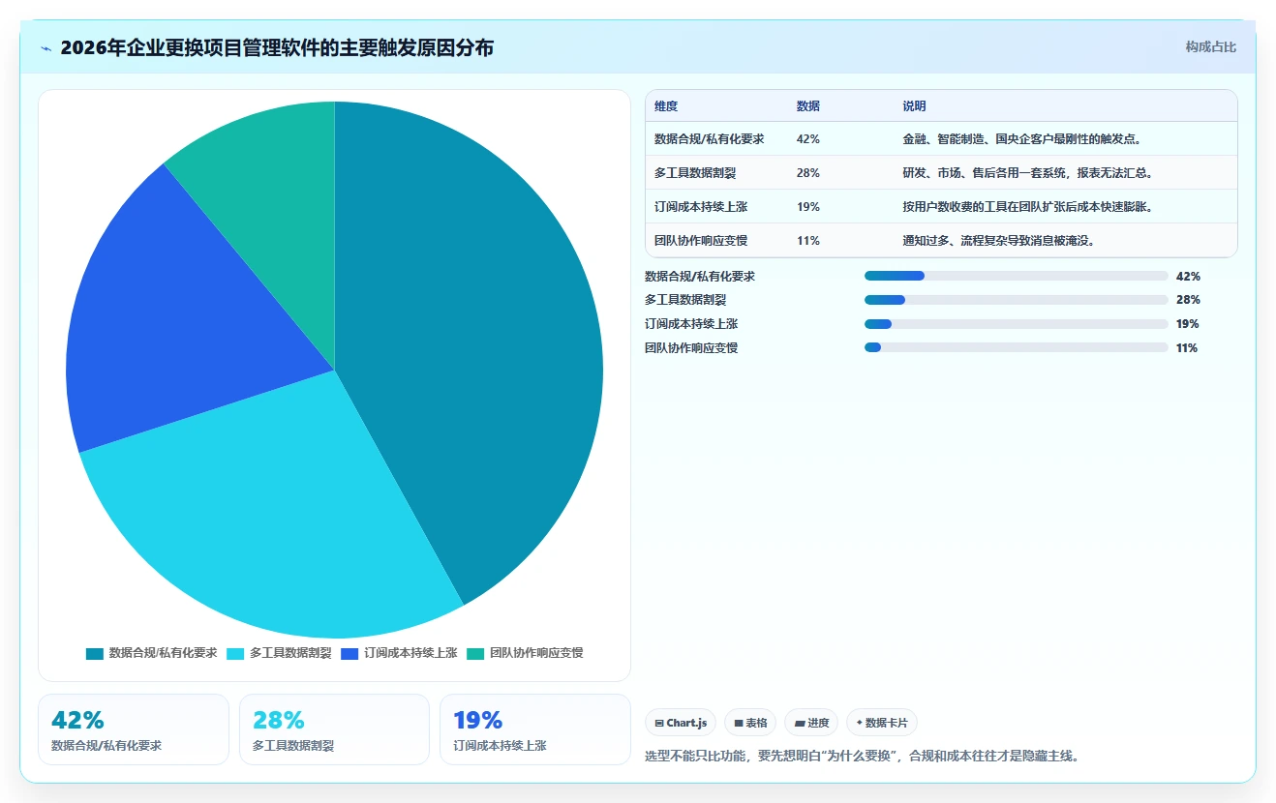
Task: Click progress bar for 多工具数据割裂
Action: point(1017,300)
